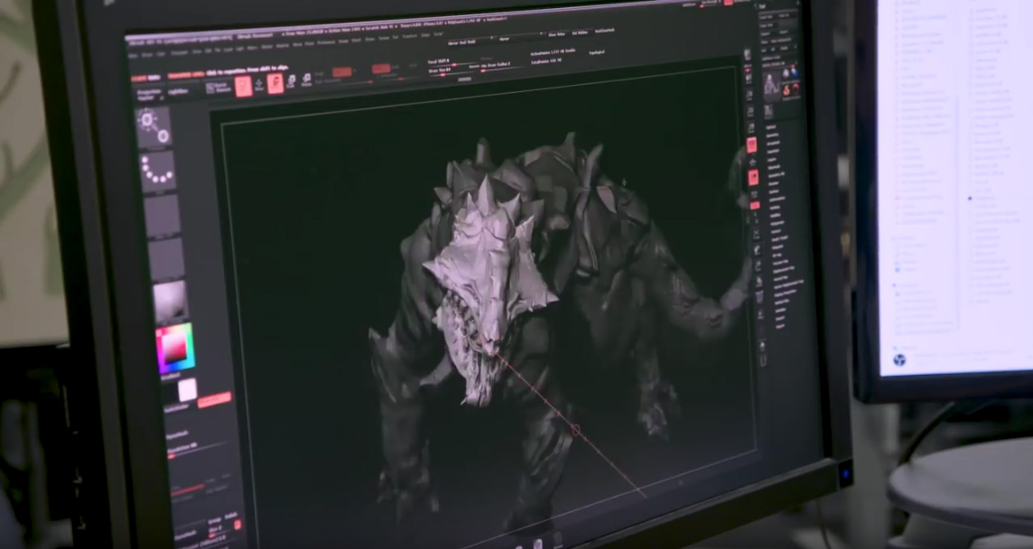This screenshot has height=549, width=1033.
Task: Select the white main color swatch
Action: click(x=188, y=389)
